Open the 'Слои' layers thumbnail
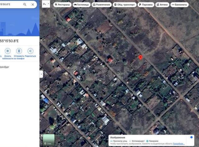This screenshot has height=147, width=199. click(49, 140)
